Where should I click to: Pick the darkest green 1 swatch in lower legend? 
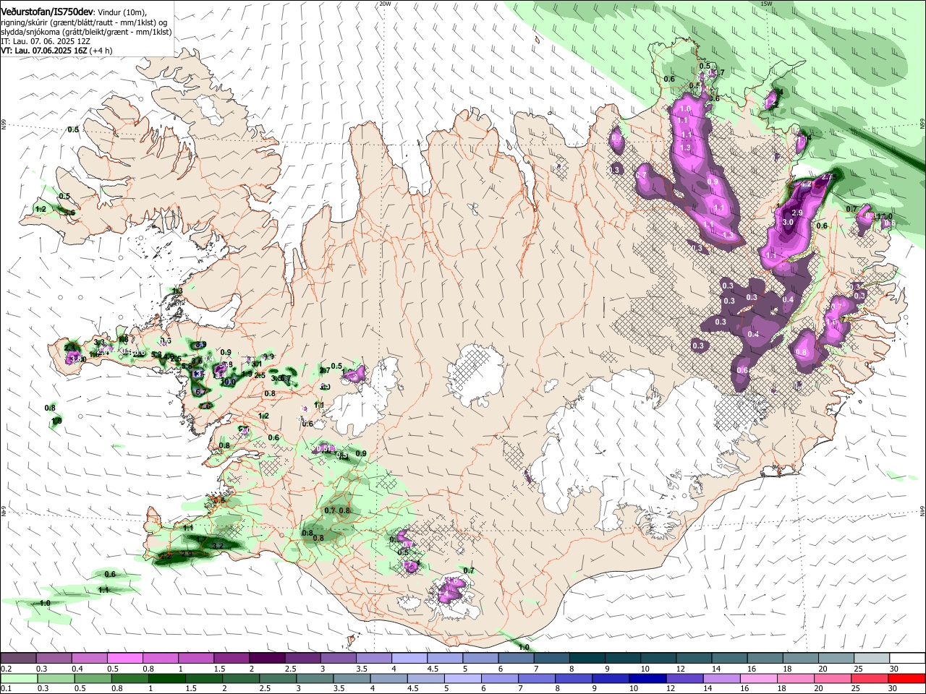coord(166,679)
